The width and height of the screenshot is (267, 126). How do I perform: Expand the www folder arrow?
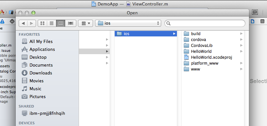pos(241,69)
